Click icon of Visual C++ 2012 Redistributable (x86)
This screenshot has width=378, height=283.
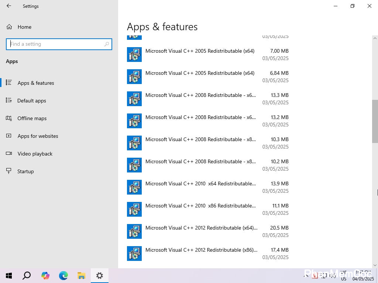[x=134, y=254]
